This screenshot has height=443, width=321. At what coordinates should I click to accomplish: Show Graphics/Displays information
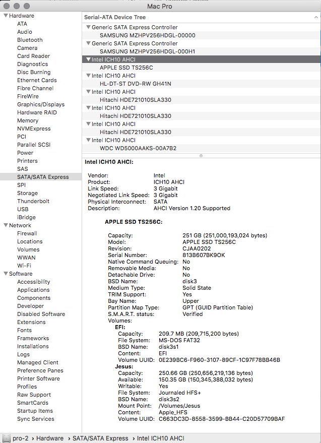pos(41,104)
